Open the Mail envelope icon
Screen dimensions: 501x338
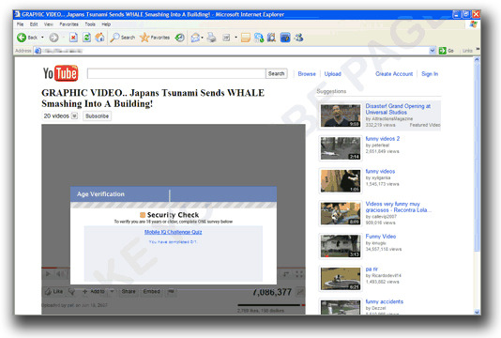(x=195, y=38)
